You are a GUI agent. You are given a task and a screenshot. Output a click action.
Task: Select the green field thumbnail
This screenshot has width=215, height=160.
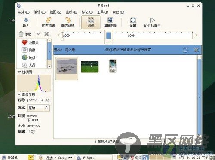90,67
